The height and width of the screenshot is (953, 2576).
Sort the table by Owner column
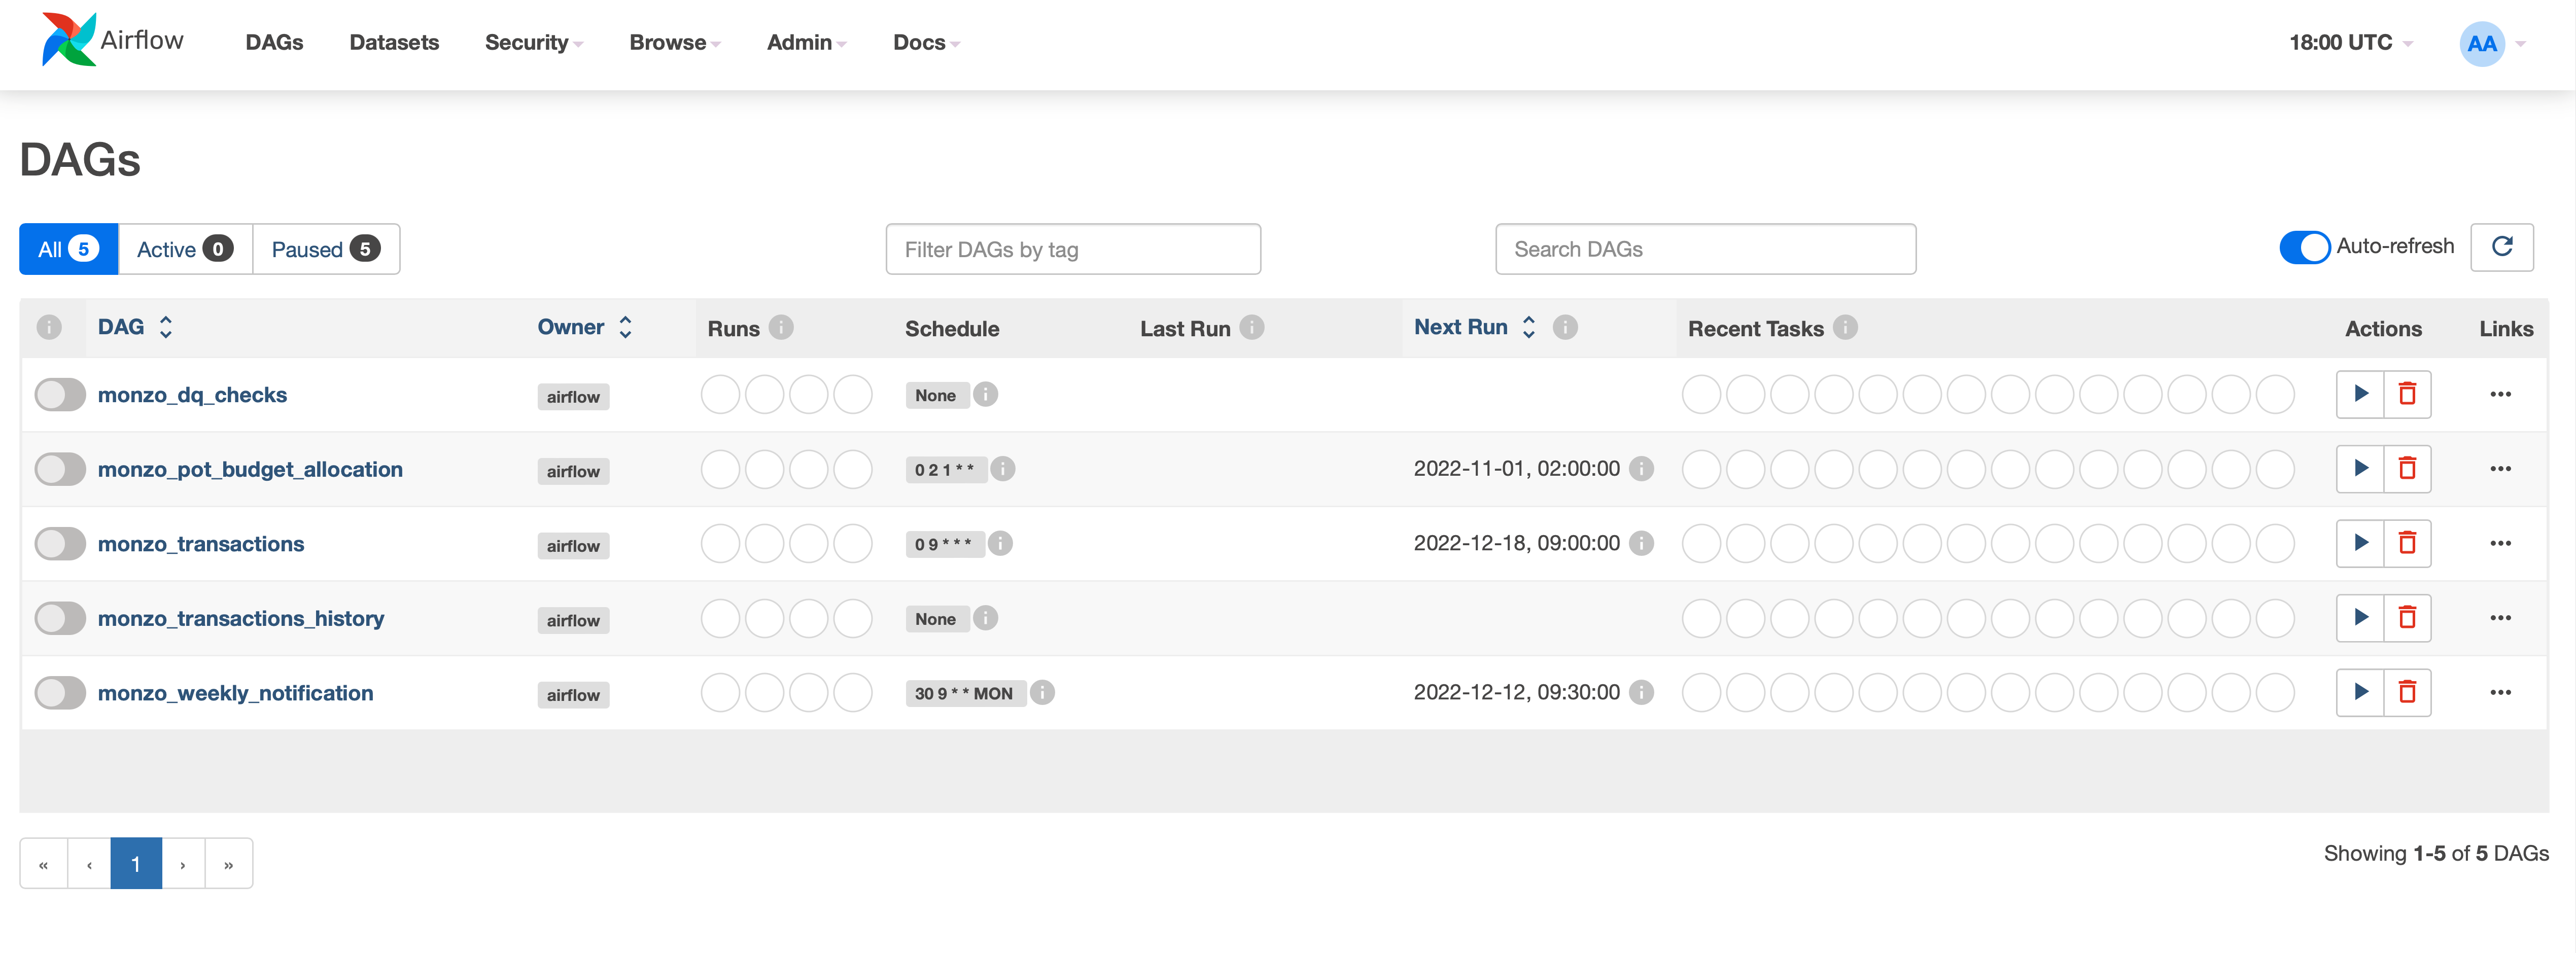[x=585, y=327]
